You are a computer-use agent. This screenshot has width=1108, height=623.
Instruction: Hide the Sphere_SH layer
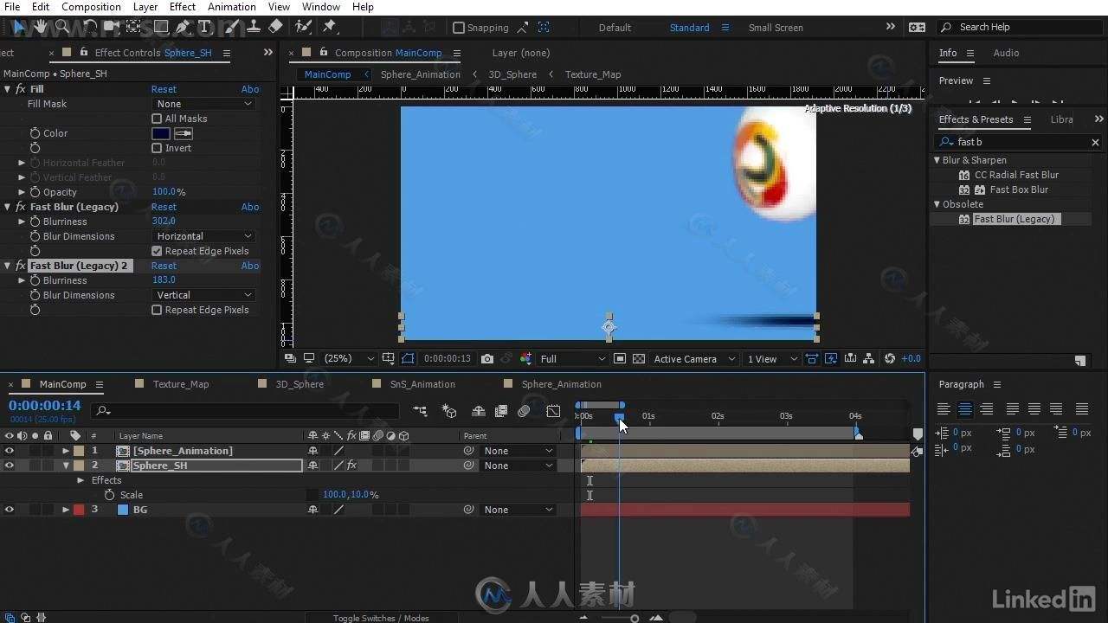[x=10, y=466]
